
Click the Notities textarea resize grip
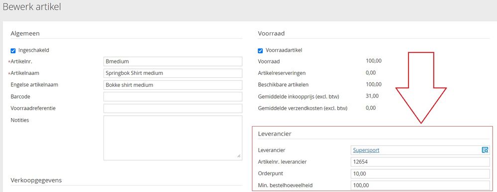pos(239,156)
